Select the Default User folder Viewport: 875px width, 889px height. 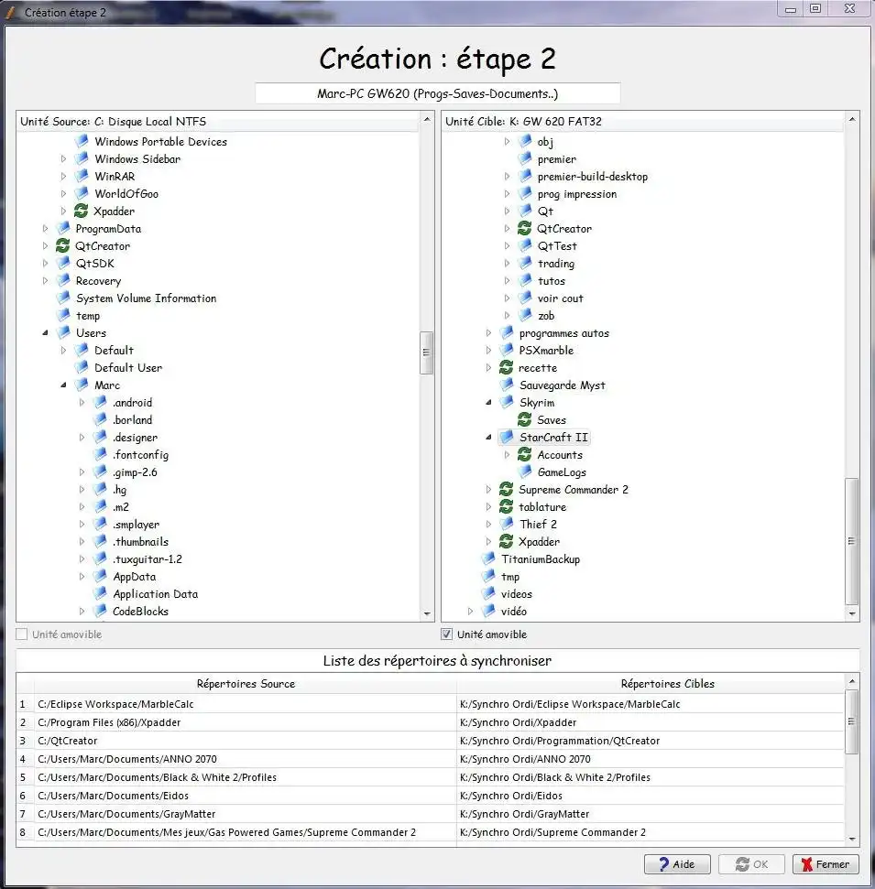[x=128, y=368]
